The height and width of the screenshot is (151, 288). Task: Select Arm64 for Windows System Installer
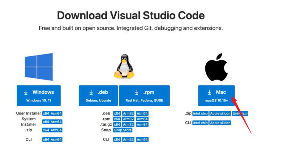coord(56,122)
